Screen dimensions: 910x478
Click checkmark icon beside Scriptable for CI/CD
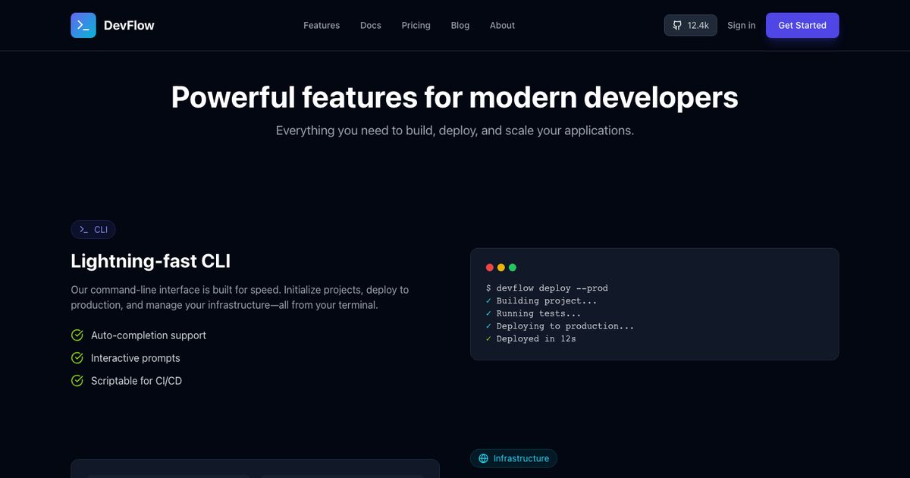(x=77, y=381)
